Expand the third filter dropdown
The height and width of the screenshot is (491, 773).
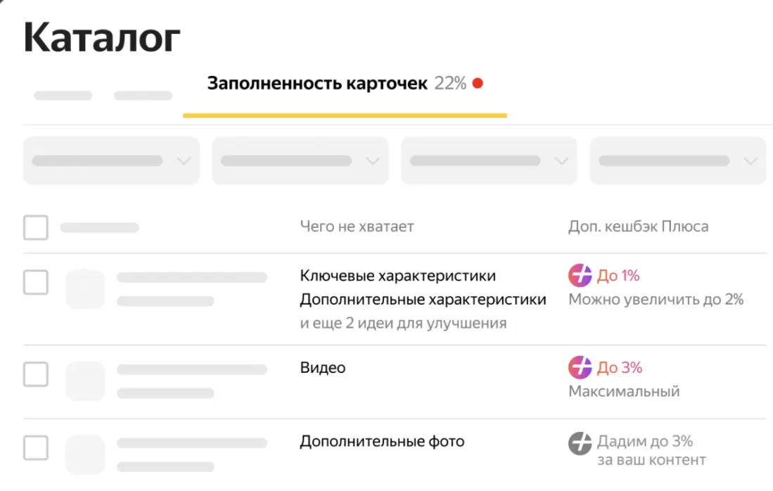pyautogui.click(x=489, y=161)
